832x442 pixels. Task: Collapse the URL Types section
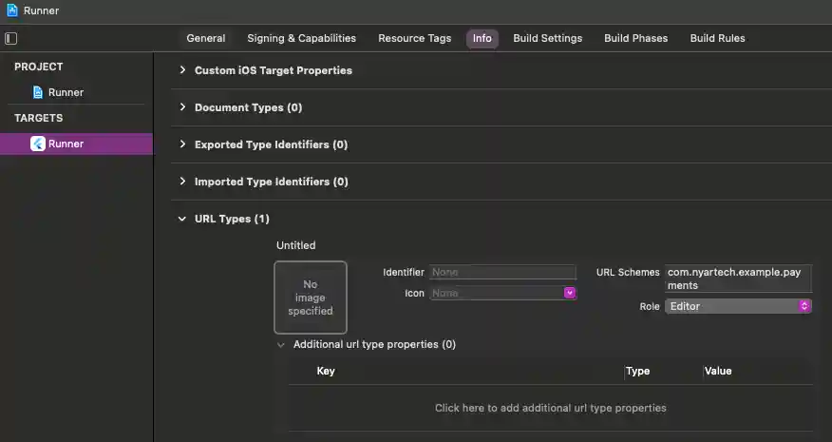(183, 219)
